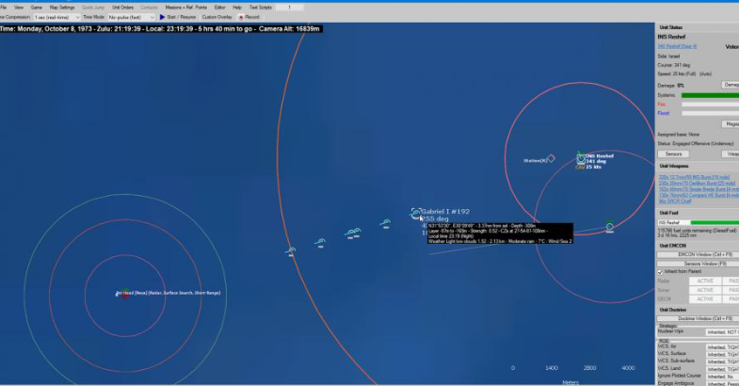Click the Contacts menu
739x386 pixels.
(149, 8)
